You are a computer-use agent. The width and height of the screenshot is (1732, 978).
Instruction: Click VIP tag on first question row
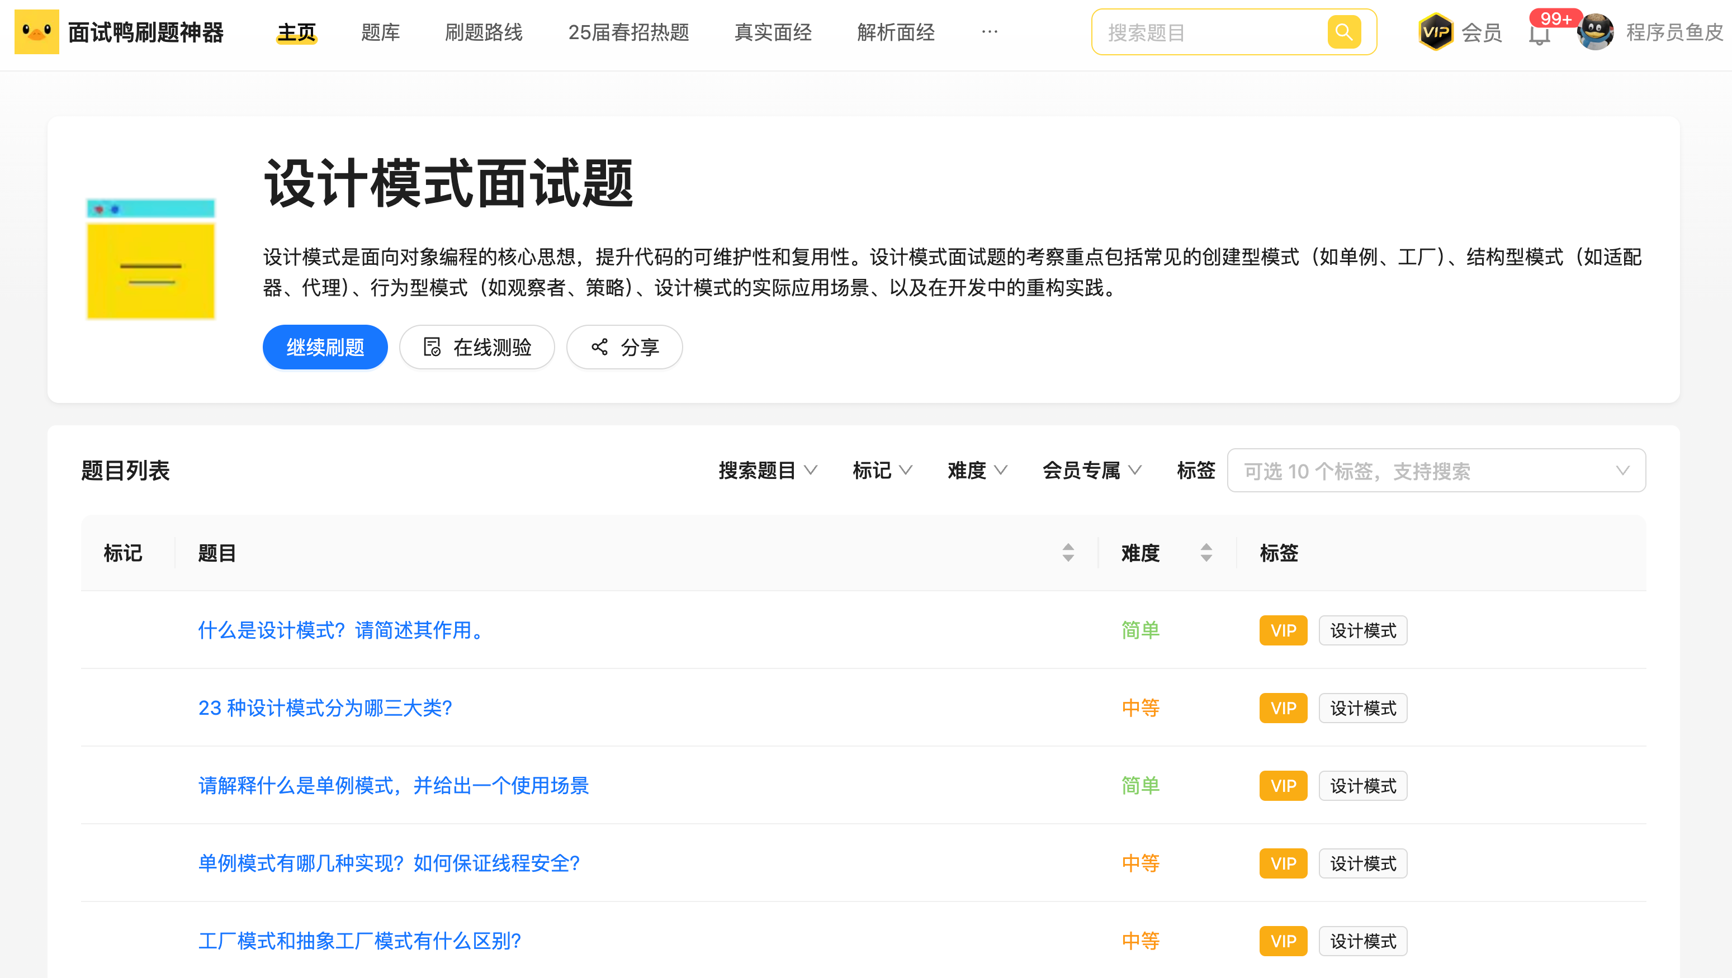[x=1283, y=630]
